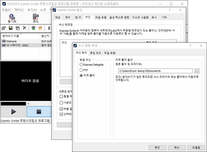Toggle the 특별 checkbox in options dialog
The image size is (207, 152).
[x=61, y=96]
